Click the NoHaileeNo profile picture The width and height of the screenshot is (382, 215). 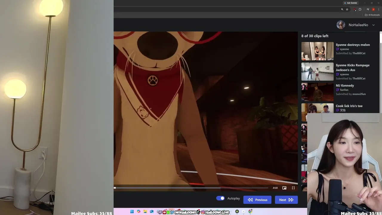pos(341,25)
